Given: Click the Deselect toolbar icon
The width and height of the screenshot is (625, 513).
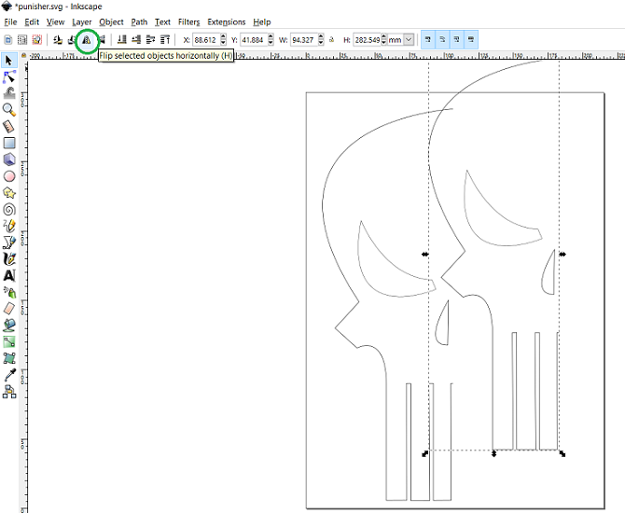Looking at the screenshot, I should pos(36,40).
